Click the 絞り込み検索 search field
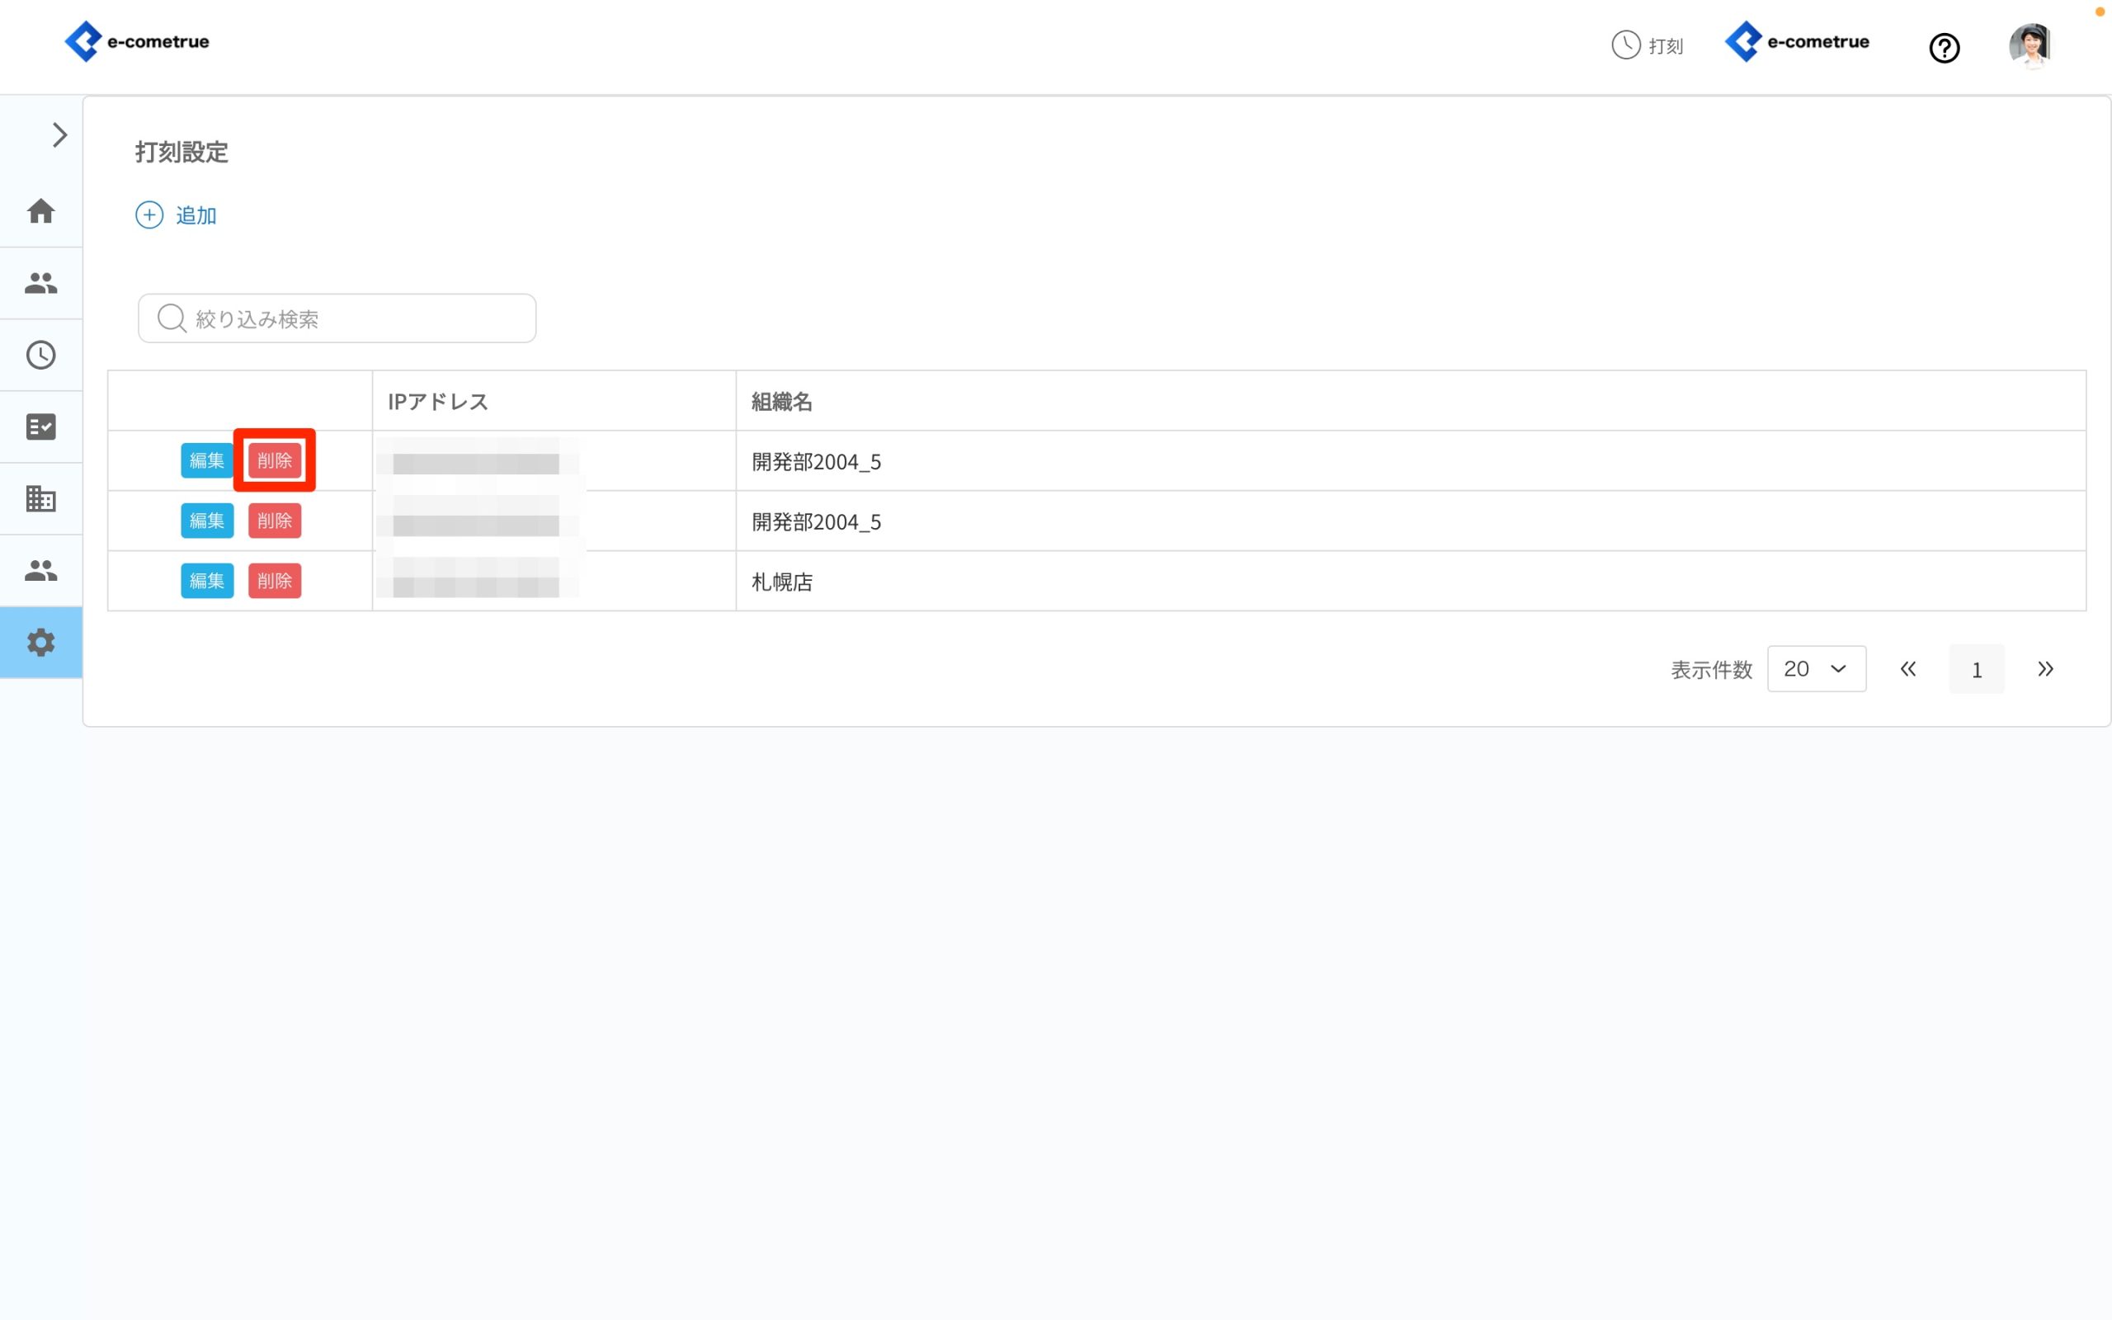The image size is (2112, 1320). (337, 318)
